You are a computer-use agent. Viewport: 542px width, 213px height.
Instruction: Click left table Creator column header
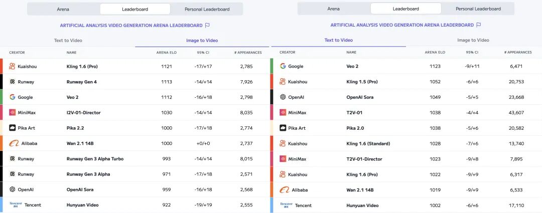tap(17, 53)
